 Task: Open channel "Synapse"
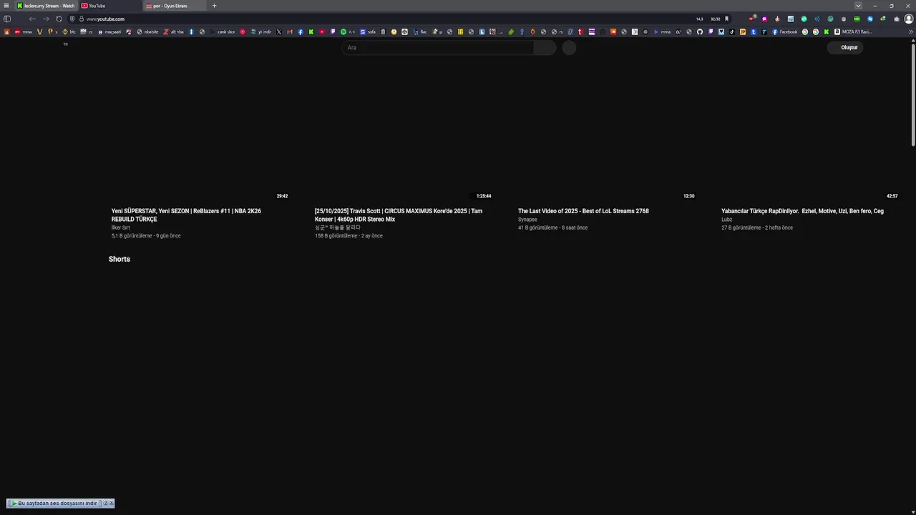527,220
